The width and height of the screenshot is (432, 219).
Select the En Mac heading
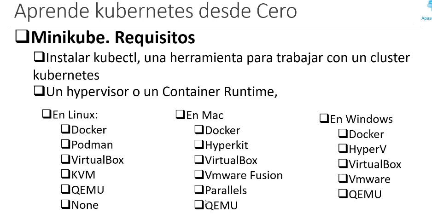204,115
